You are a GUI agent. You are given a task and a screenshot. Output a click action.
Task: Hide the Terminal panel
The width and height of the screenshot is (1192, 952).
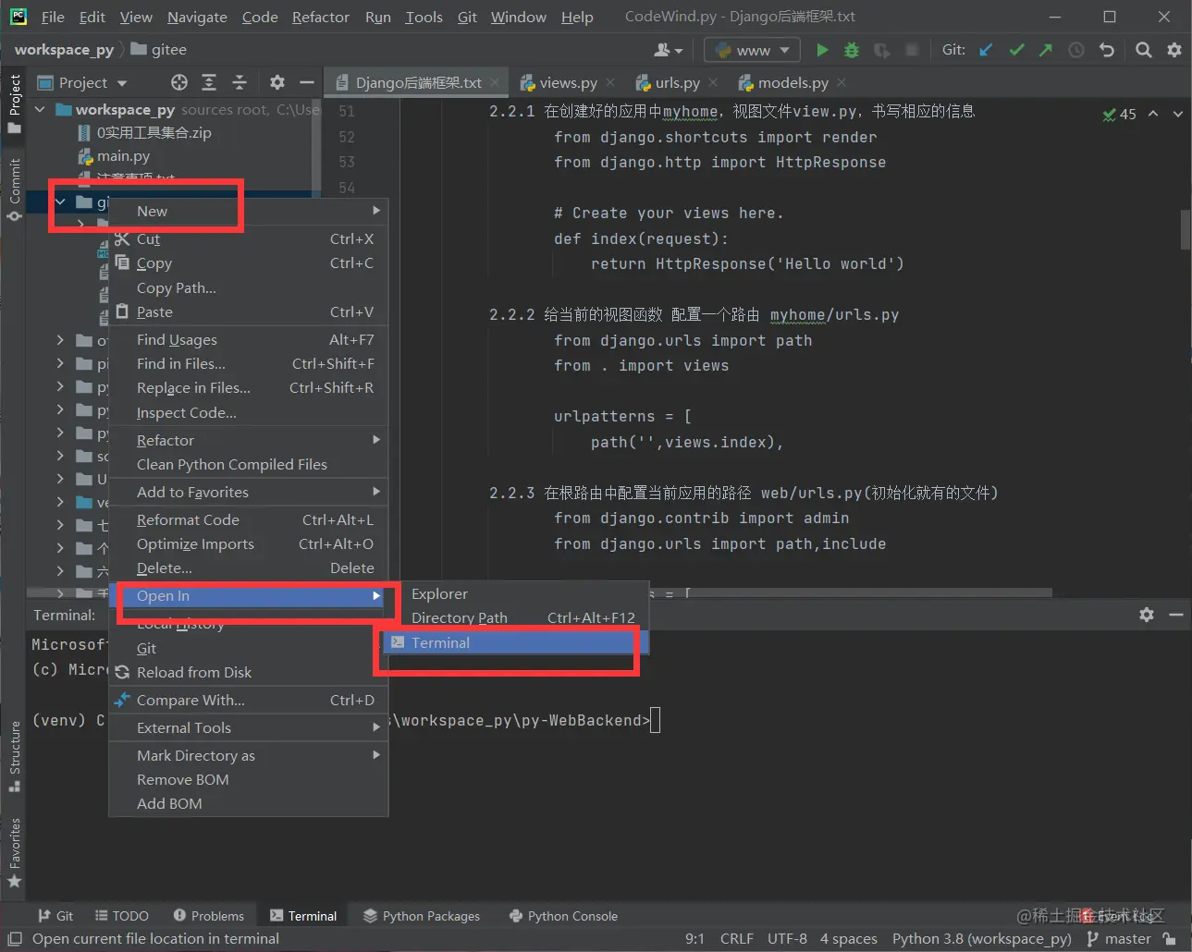pos(1176,615)
